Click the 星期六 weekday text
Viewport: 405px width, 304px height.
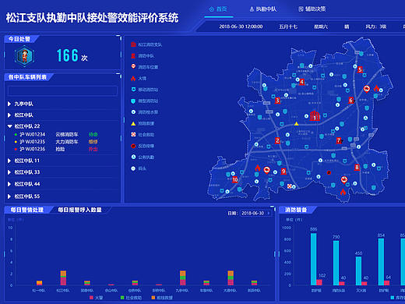(x=321, y=27)
